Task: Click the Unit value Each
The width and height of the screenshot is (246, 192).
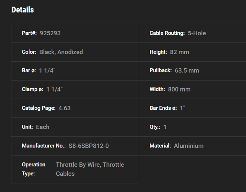Action: pyautogui.click(x=43, y=127)
